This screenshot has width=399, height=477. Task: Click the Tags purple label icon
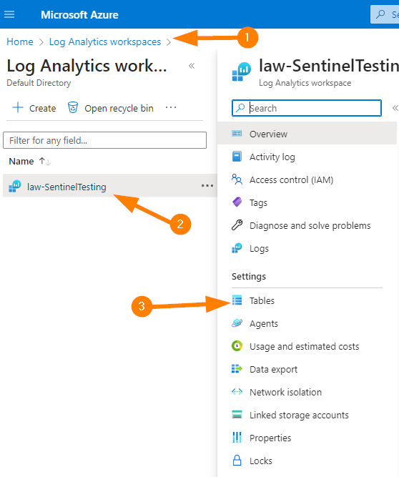click(237, 202)
